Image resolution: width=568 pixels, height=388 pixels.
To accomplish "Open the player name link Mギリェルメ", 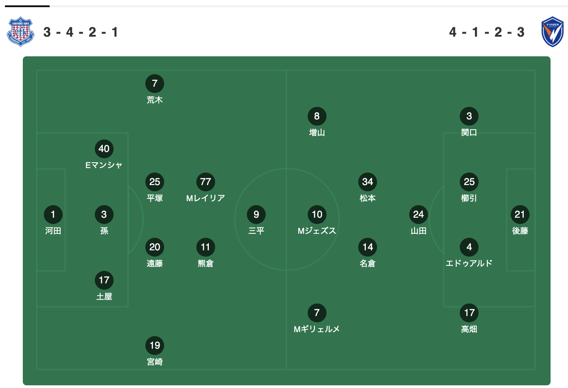I will [317, 329].
